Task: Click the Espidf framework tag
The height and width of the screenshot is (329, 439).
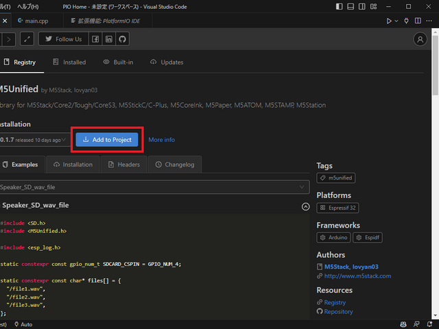Action: [x=368, y=238]
